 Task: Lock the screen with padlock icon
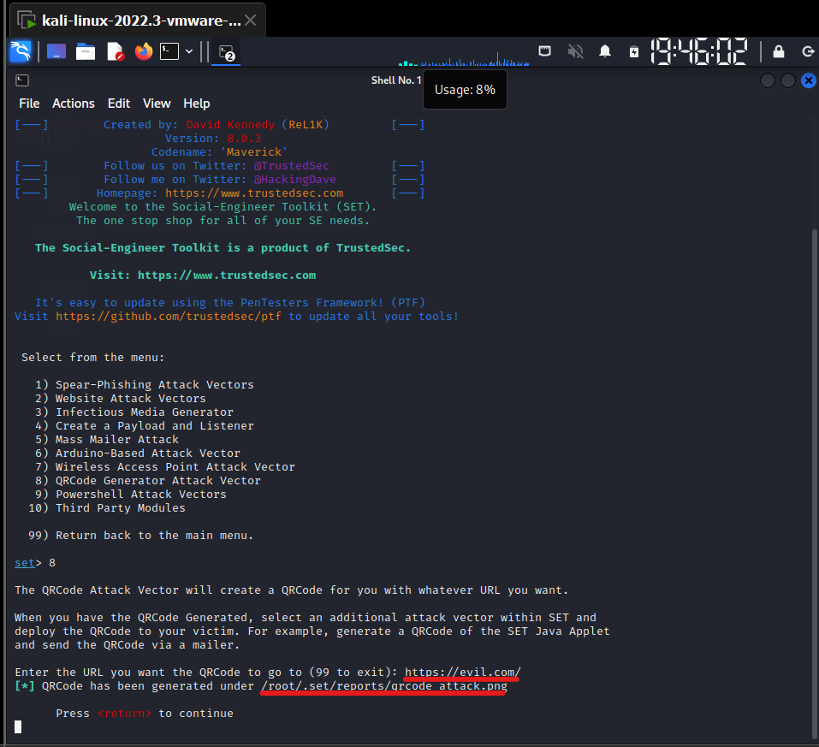click(778, 51)
